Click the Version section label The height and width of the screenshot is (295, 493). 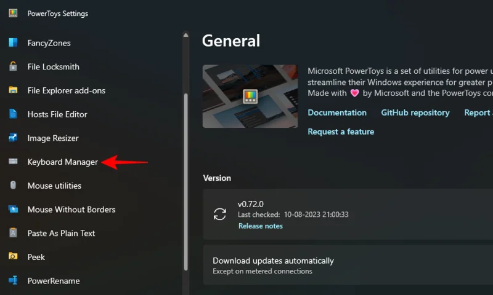pos(217,178)
